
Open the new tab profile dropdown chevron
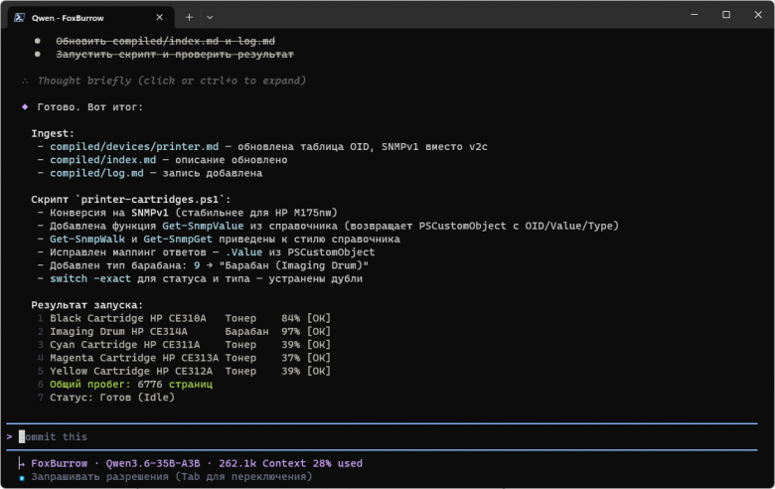pyautogui.click(x=210, y=17)
